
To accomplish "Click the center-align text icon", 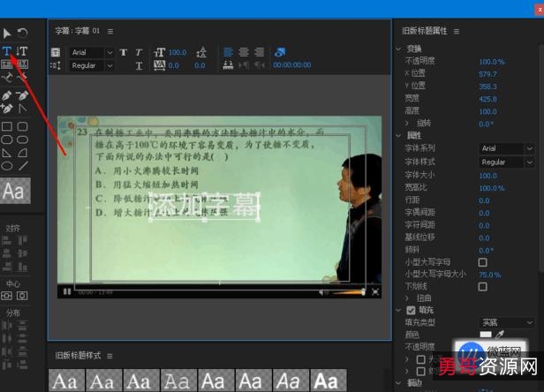I will [x=241, y=52].
